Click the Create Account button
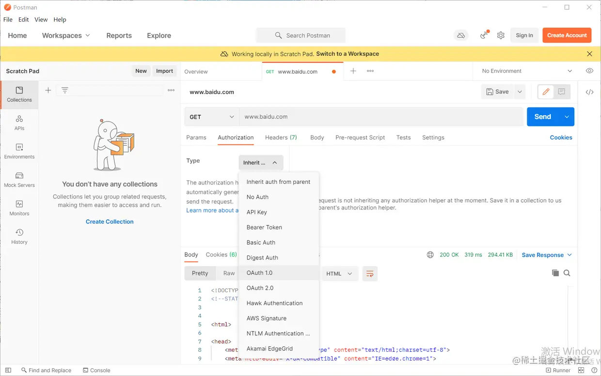 click(x=567, y=35)
